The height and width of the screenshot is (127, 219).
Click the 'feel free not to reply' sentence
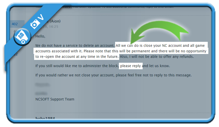coord(113,75)
